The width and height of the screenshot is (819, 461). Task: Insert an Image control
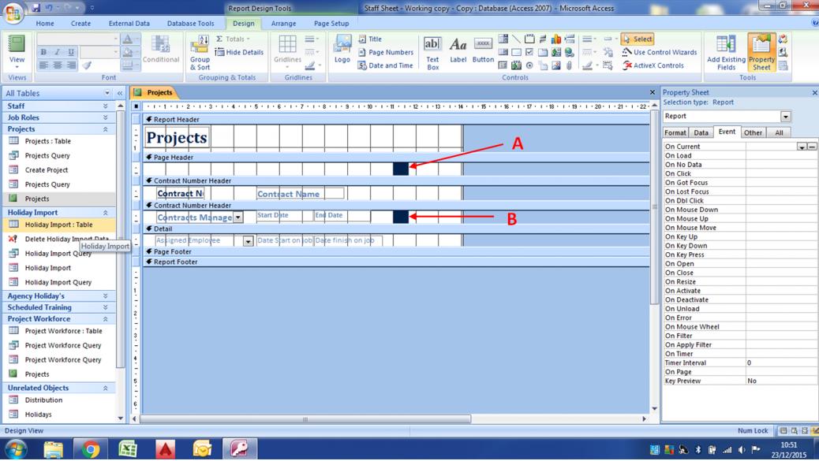(x=555, y=65)
